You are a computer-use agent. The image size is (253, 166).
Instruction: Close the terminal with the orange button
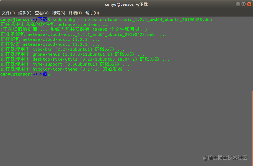[x=249, y=4]
